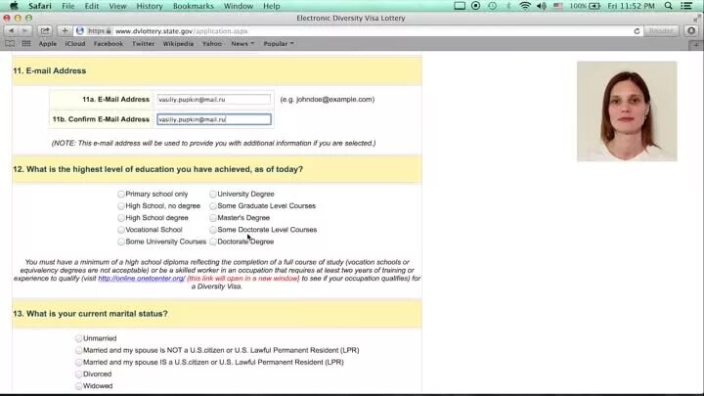The width and height of the screenshot is (704, 396).
Task: Open the Downloads icon in toolbar
Action: click(x=691, y=30)
